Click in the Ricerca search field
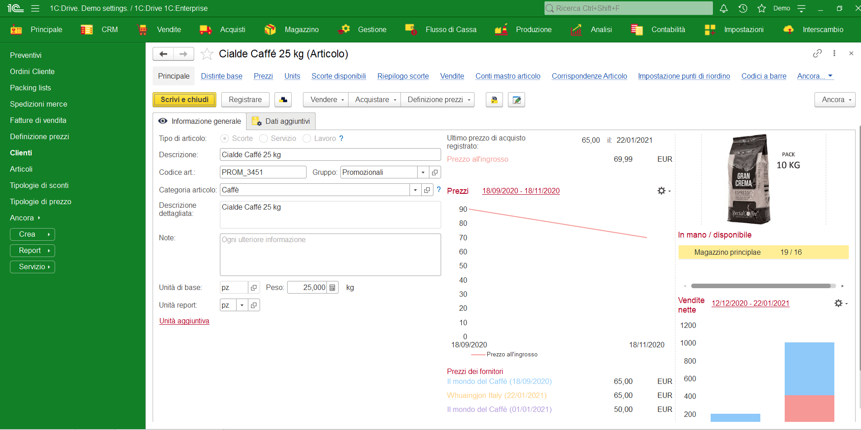The height and width of the screenshot is (430, 861). click(628, 8)
